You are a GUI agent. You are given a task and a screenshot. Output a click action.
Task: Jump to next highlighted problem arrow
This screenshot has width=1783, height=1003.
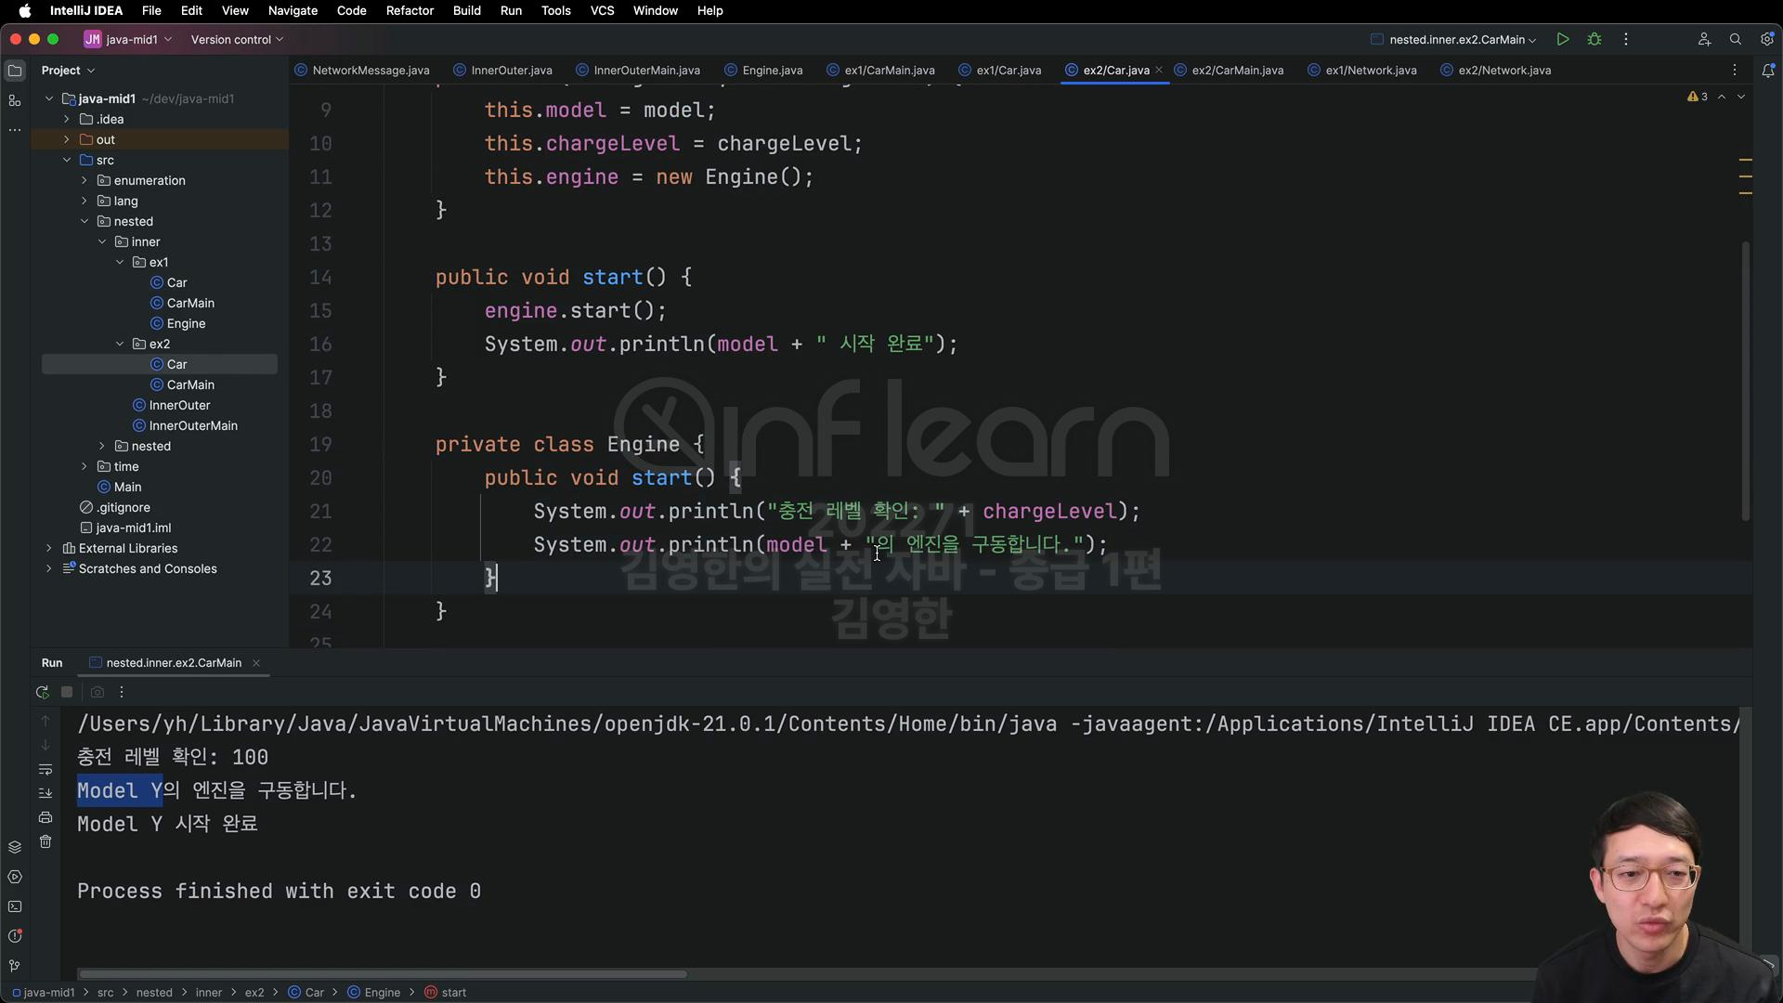click(x=1741, y=97)
